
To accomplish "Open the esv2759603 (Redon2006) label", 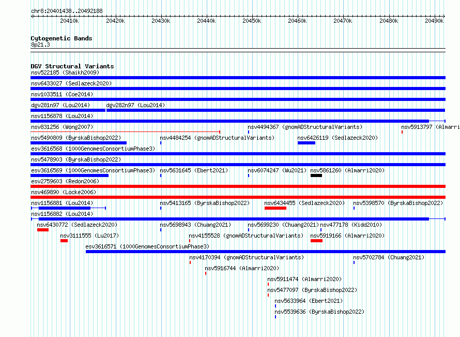I will click(x=65, y=181).
